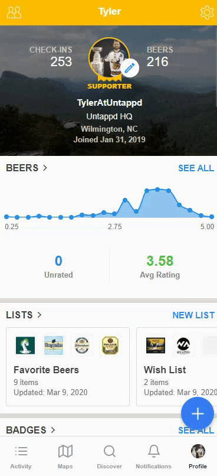Expand the BEERS section chevron
Image resolution: width=217 pixels, height=476 pixels.
(x=45, y=168)
